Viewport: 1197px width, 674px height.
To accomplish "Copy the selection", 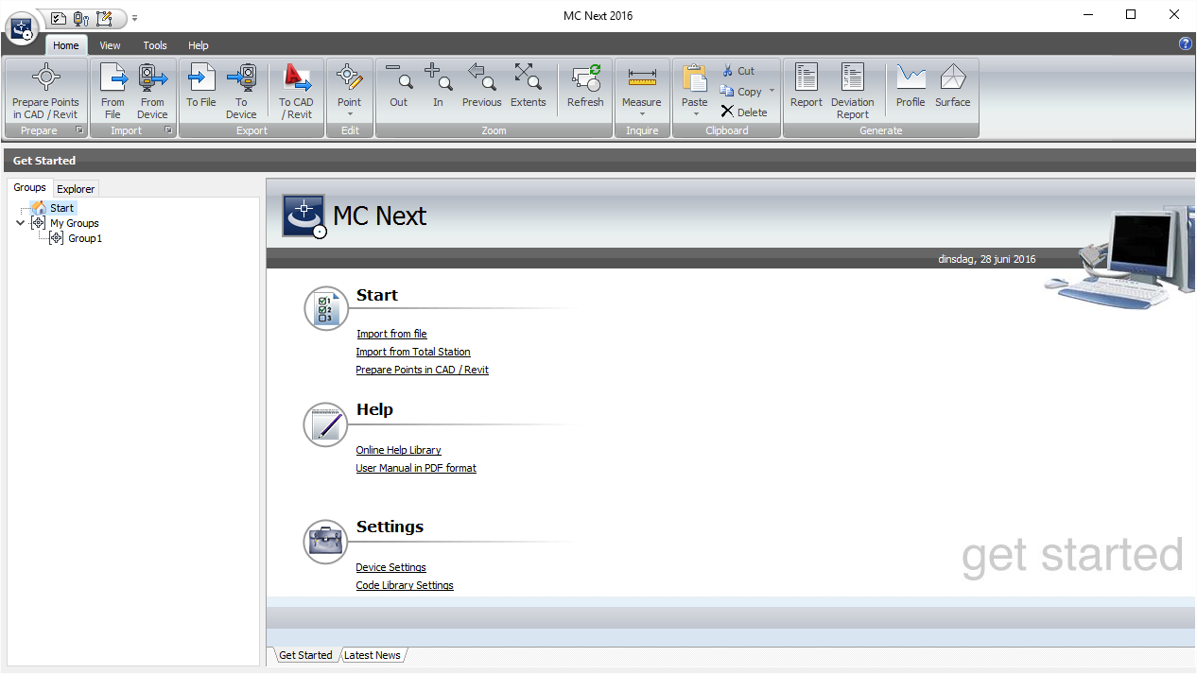I will click(741, 92).
